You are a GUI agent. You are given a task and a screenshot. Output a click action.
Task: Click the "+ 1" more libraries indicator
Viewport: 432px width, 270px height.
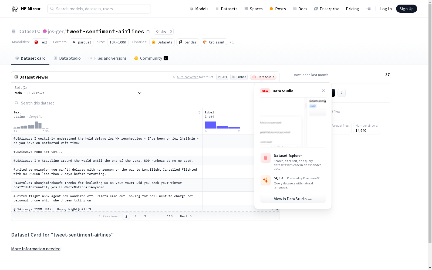click(x=232, y=42)
